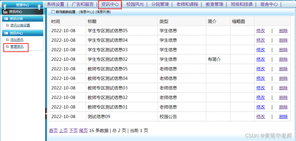296x141 pixels.
Task: Go to next page via 下页
Action: [74, 130]
